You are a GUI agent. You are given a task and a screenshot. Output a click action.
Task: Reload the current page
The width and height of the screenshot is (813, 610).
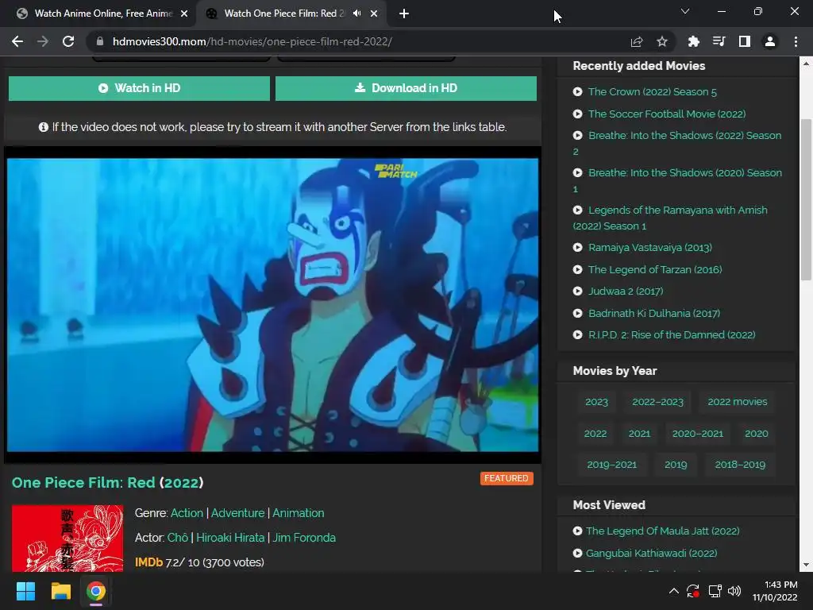[68, 41]
